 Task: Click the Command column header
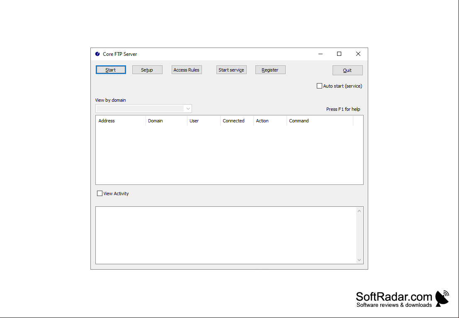[x=320, y=121]
